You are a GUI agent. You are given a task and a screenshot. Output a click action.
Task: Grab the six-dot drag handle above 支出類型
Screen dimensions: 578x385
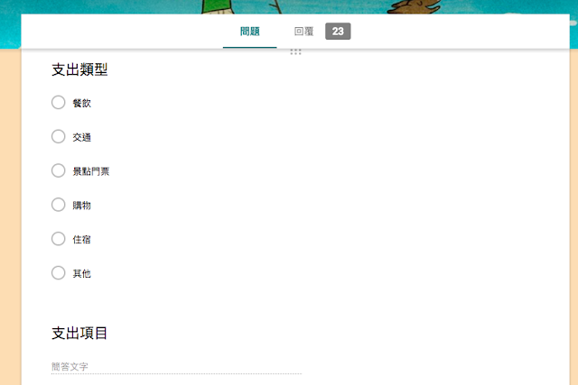(x=295, y=52)
